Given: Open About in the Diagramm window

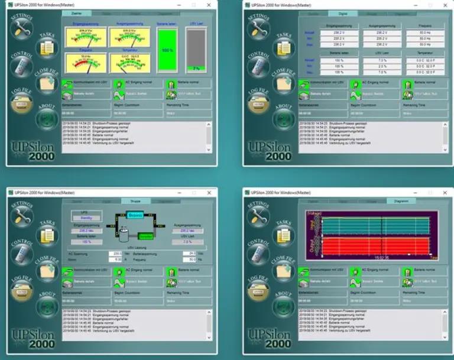Looking at the screenshot, I should tap(284, 306).
